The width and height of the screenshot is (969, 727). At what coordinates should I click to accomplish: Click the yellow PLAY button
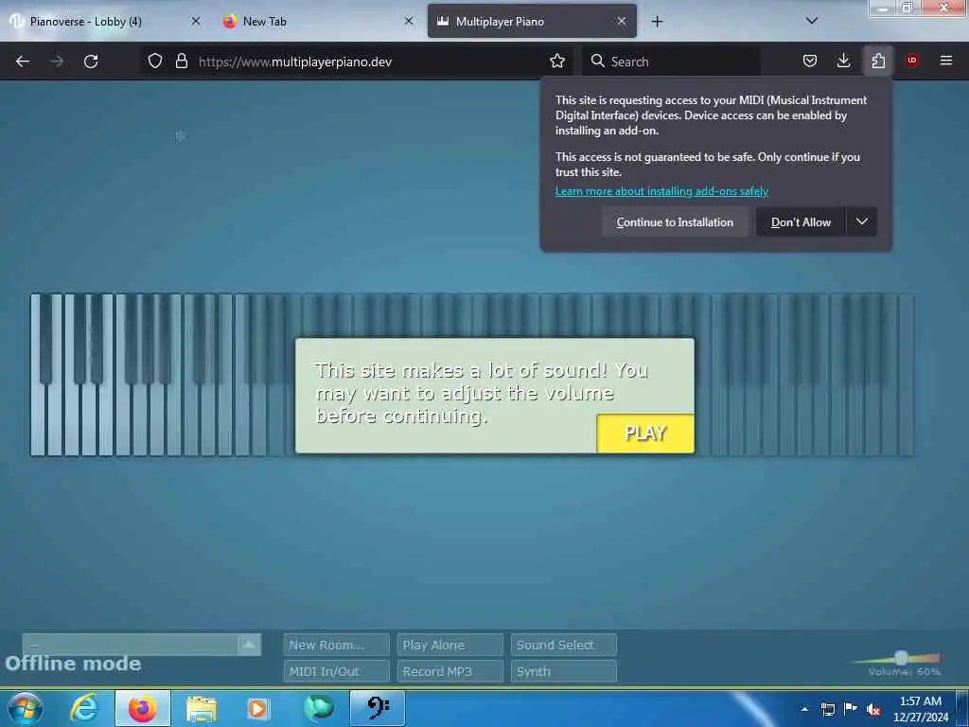645,433
